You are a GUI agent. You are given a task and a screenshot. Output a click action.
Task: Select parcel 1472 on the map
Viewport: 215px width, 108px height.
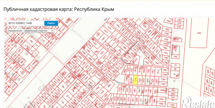click(x=109, y=28)
